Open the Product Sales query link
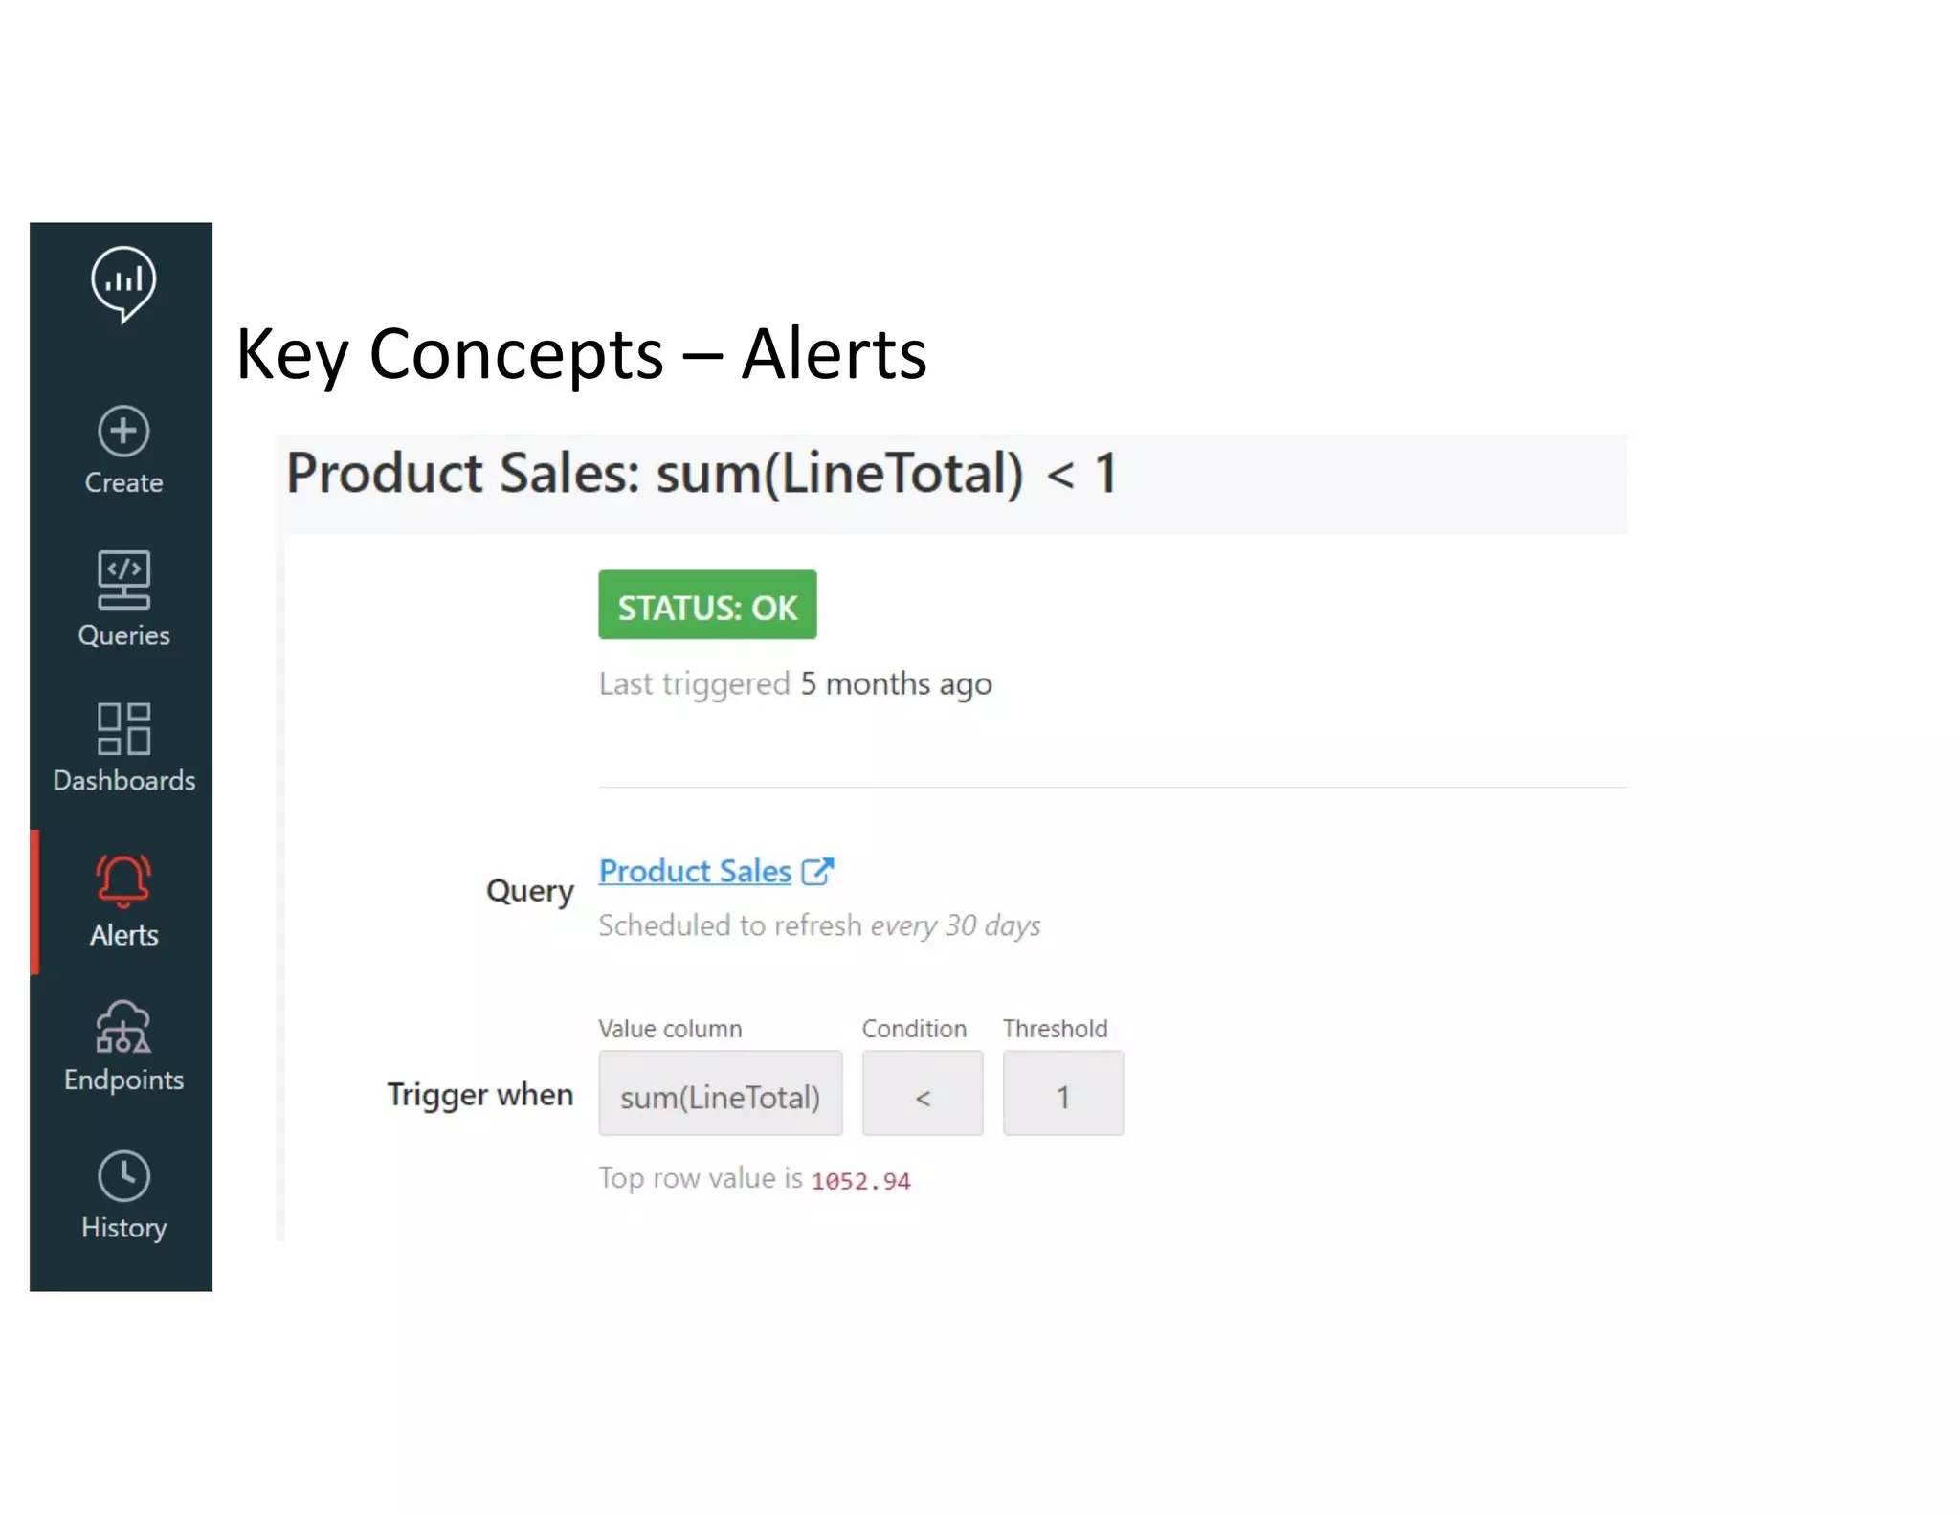Image resolution: width=1960 pixels, height=1514 pixels. point(695,871)
